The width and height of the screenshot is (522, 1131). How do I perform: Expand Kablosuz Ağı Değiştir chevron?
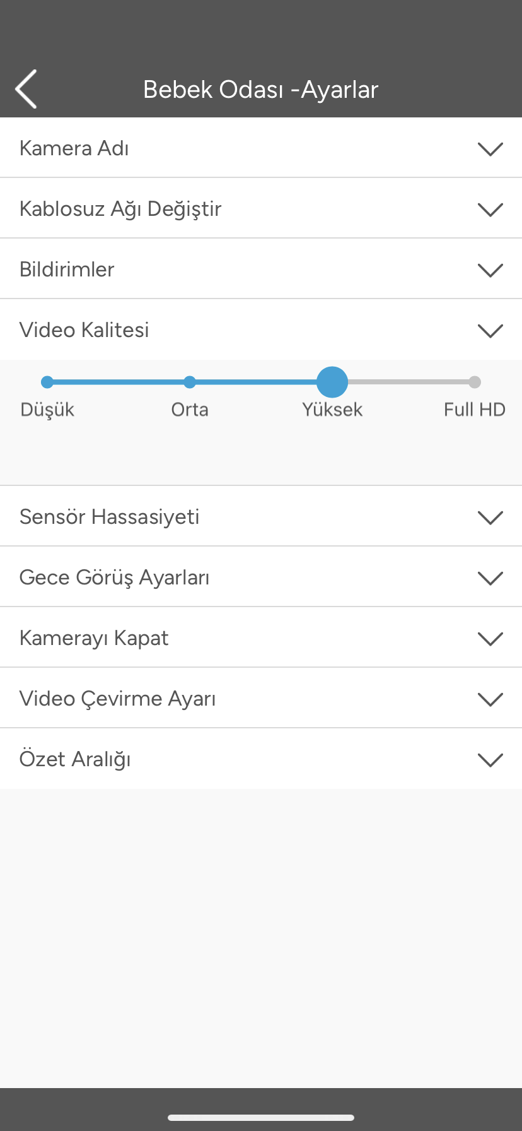click(x=490, y=210)
